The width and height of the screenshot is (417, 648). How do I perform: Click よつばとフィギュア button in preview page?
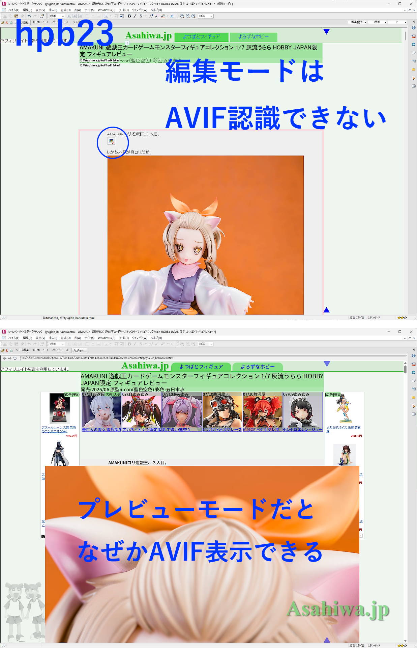(201, 367)
